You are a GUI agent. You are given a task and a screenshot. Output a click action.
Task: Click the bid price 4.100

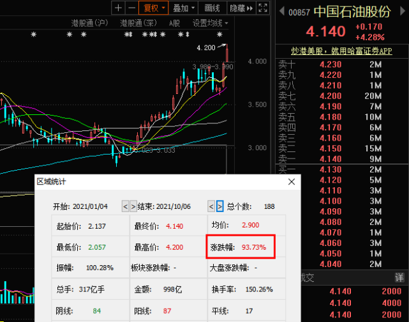point(331,201)
